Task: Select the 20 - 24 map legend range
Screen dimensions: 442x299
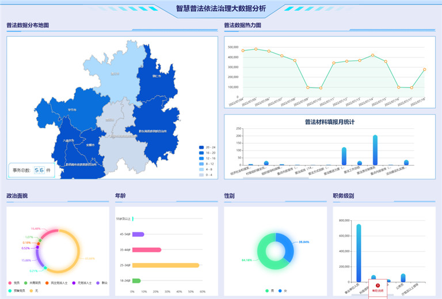Action: (x=207, y=147)
